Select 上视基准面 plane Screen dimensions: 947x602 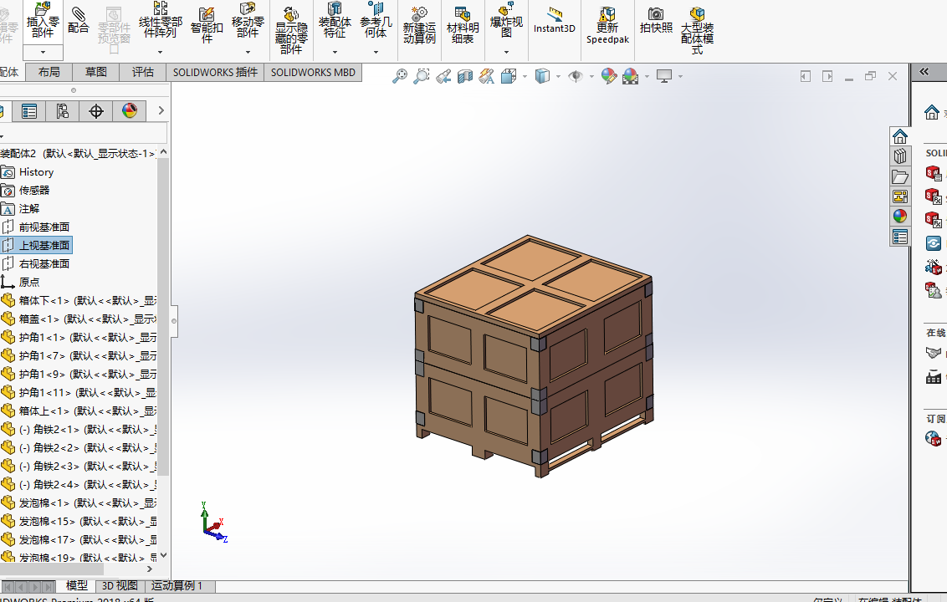(x=44, y=245)
